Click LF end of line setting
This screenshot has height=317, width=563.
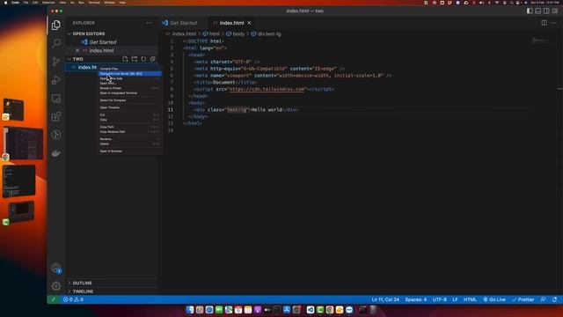click(455, 299)
